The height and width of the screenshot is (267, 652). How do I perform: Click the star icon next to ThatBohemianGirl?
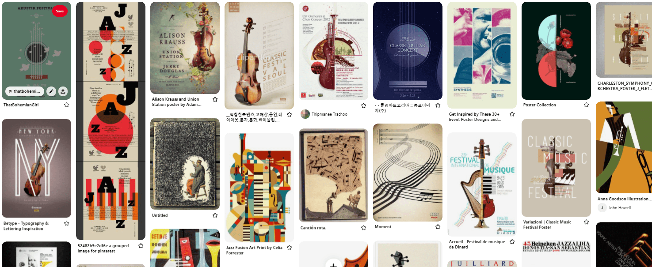(66, 105)
